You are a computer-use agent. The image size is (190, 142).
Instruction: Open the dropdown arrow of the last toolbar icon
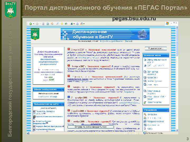point(84,24)
